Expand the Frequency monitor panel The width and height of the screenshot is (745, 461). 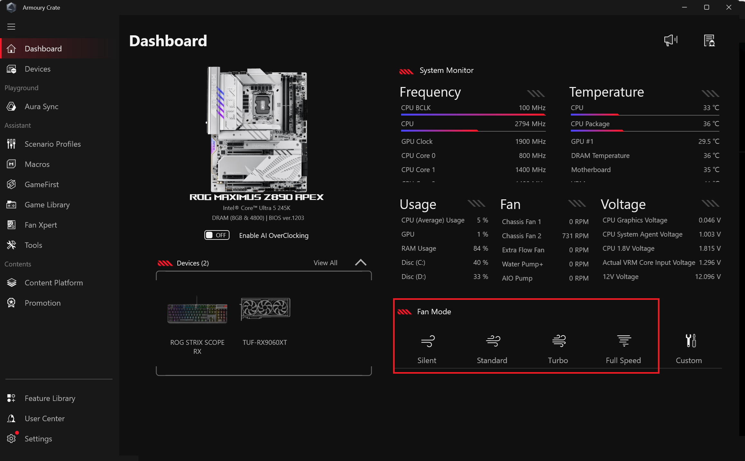(x=536, y=94)
